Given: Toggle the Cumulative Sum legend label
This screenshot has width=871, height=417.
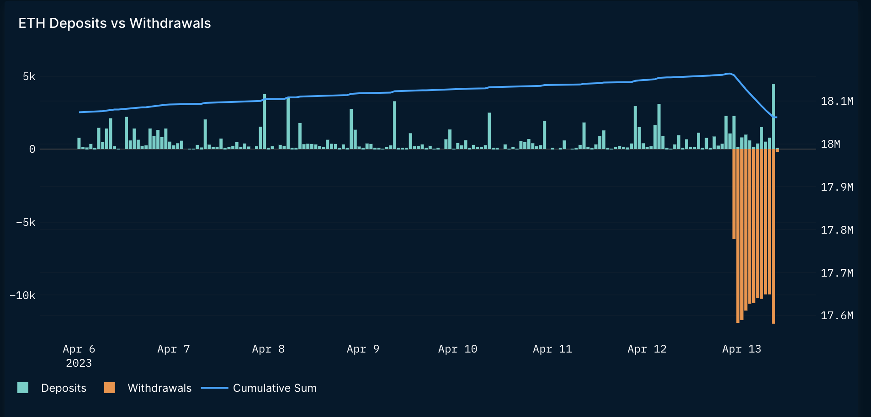Looking at the screenshot, I should tap(275, 388).
